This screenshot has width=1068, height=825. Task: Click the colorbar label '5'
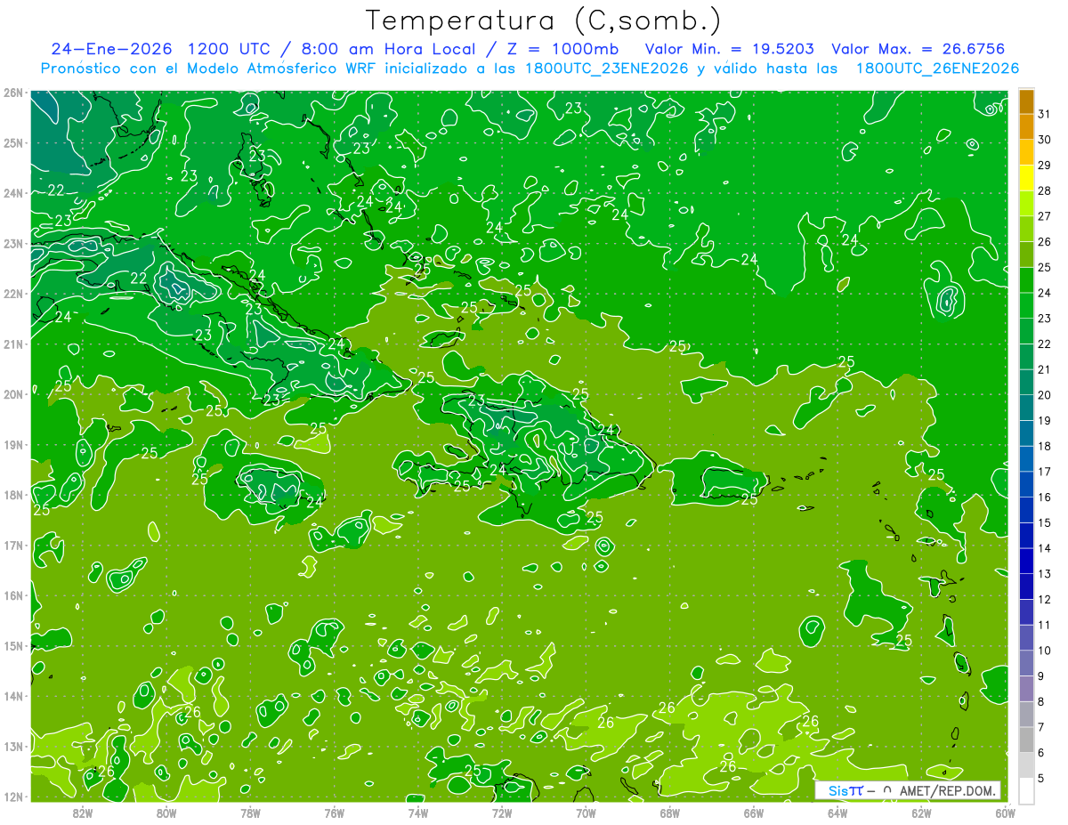click(1041, 779)
